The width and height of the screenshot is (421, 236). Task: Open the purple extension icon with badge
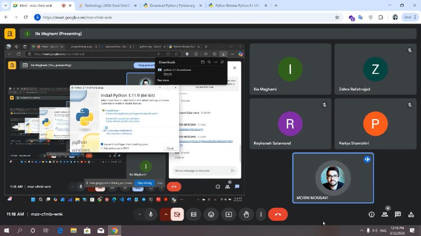[352, 18]
